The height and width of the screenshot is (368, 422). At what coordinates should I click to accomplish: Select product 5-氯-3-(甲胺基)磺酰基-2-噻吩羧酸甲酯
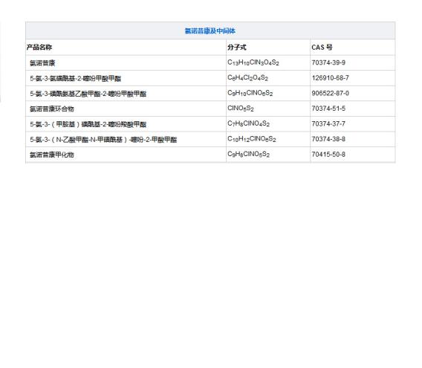click(88, 124)
